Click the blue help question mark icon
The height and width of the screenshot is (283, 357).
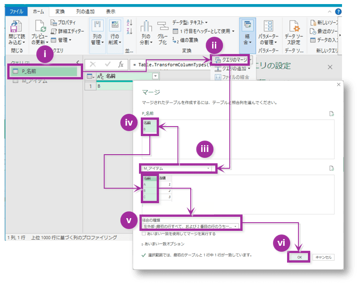[x=338, y=11]
